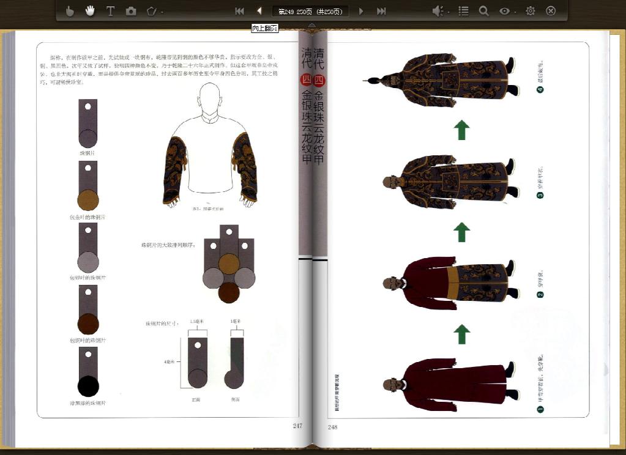Click the red-robed figure at step 1
This screenshot has height=455, width=626.
point(450,384)
